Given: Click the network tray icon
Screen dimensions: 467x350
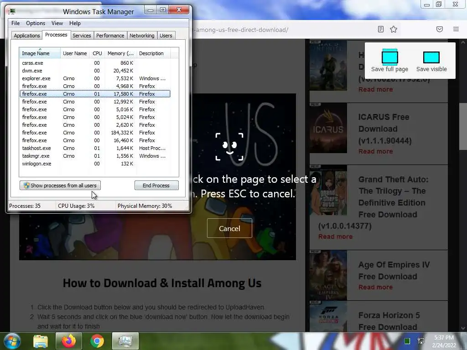Looking at the screenshot, I should (421, 341).
